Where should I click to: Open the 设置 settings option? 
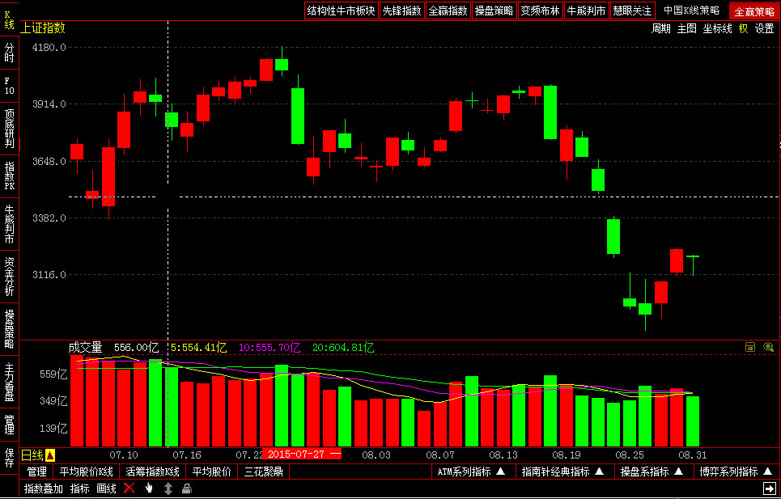pos(765,28)
